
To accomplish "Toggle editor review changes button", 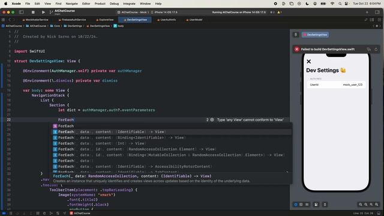I will tap(366, 20).
